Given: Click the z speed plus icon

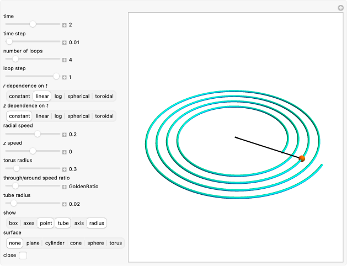Looking at the screenshot, I should [65, 152].
